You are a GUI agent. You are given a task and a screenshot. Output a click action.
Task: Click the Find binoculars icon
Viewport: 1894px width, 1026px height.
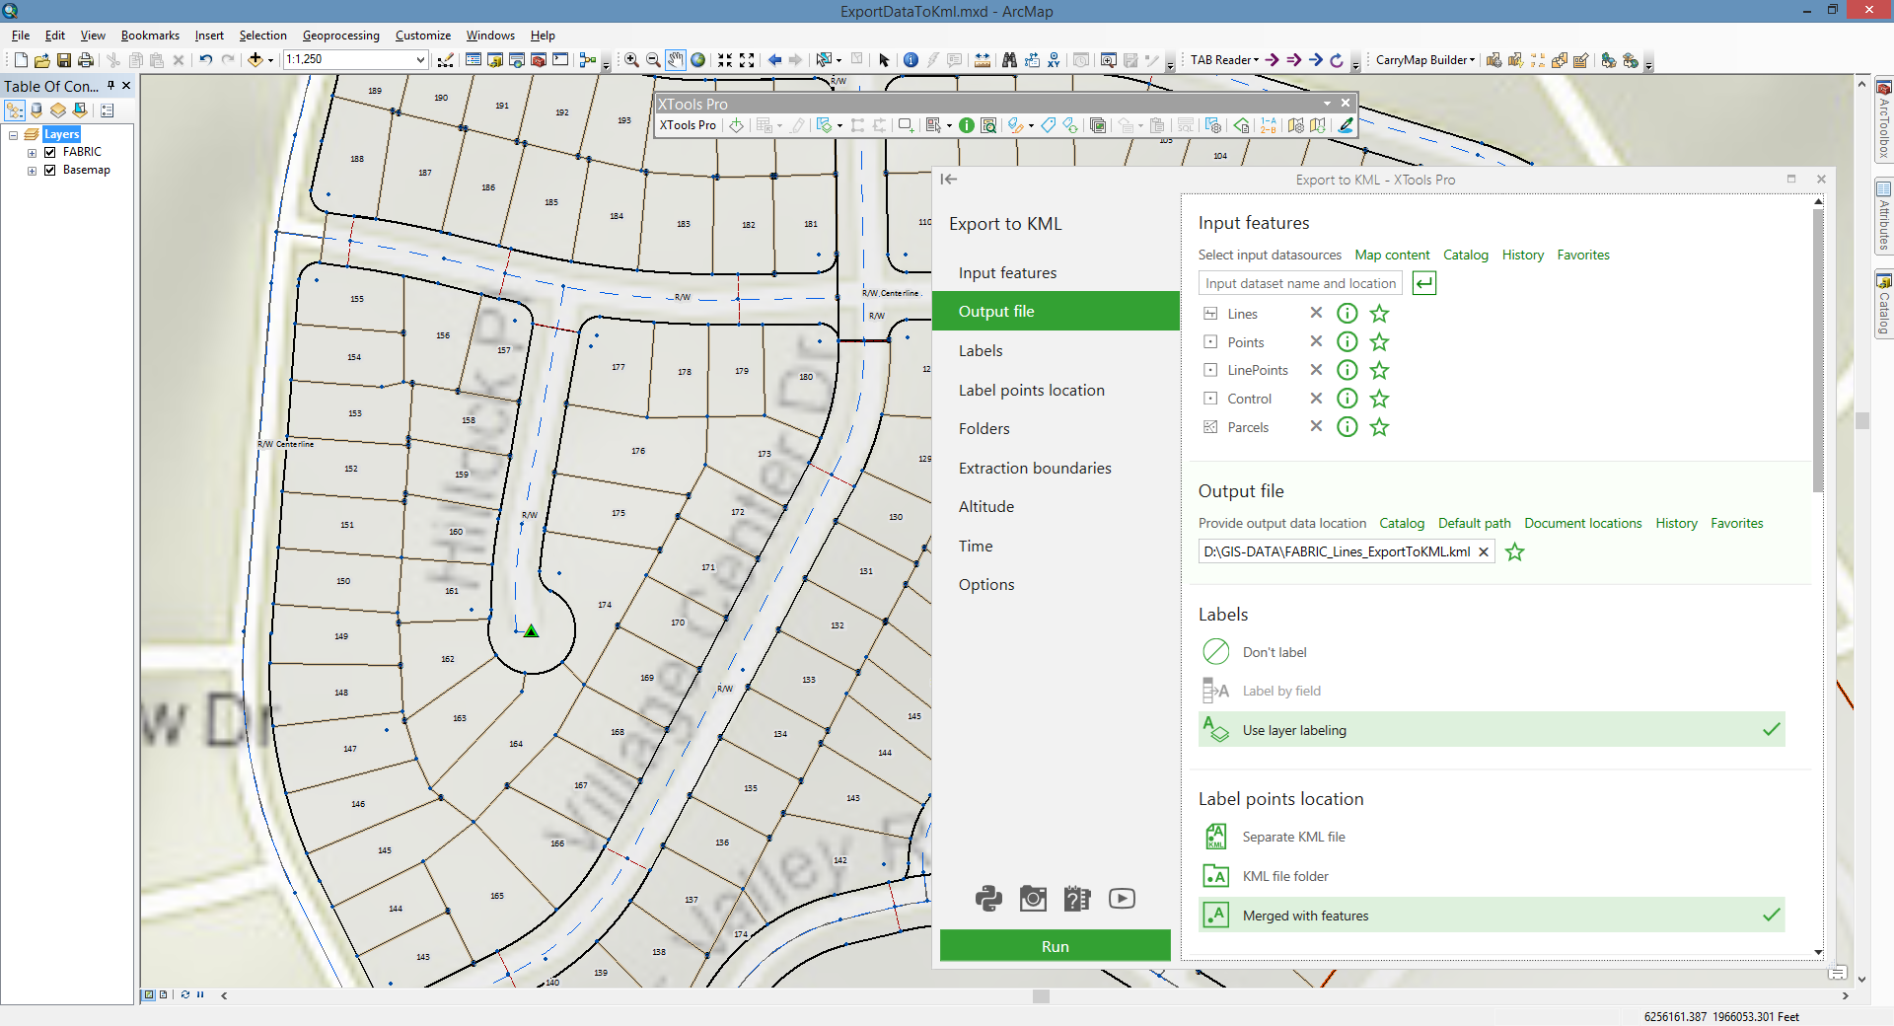coord(1009,60)
